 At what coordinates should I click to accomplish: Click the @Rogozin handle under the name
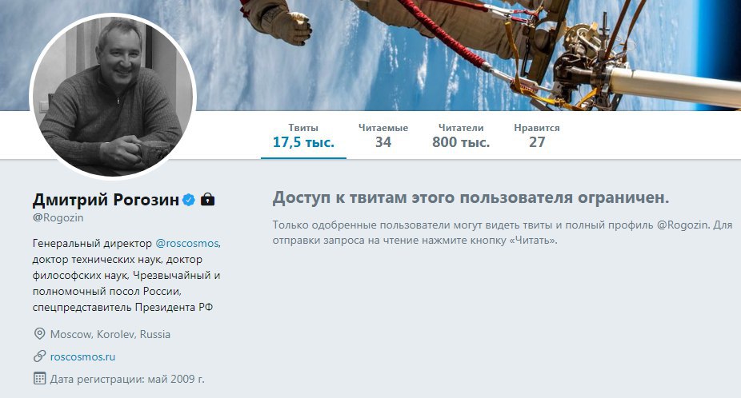(x=58, y=217)
